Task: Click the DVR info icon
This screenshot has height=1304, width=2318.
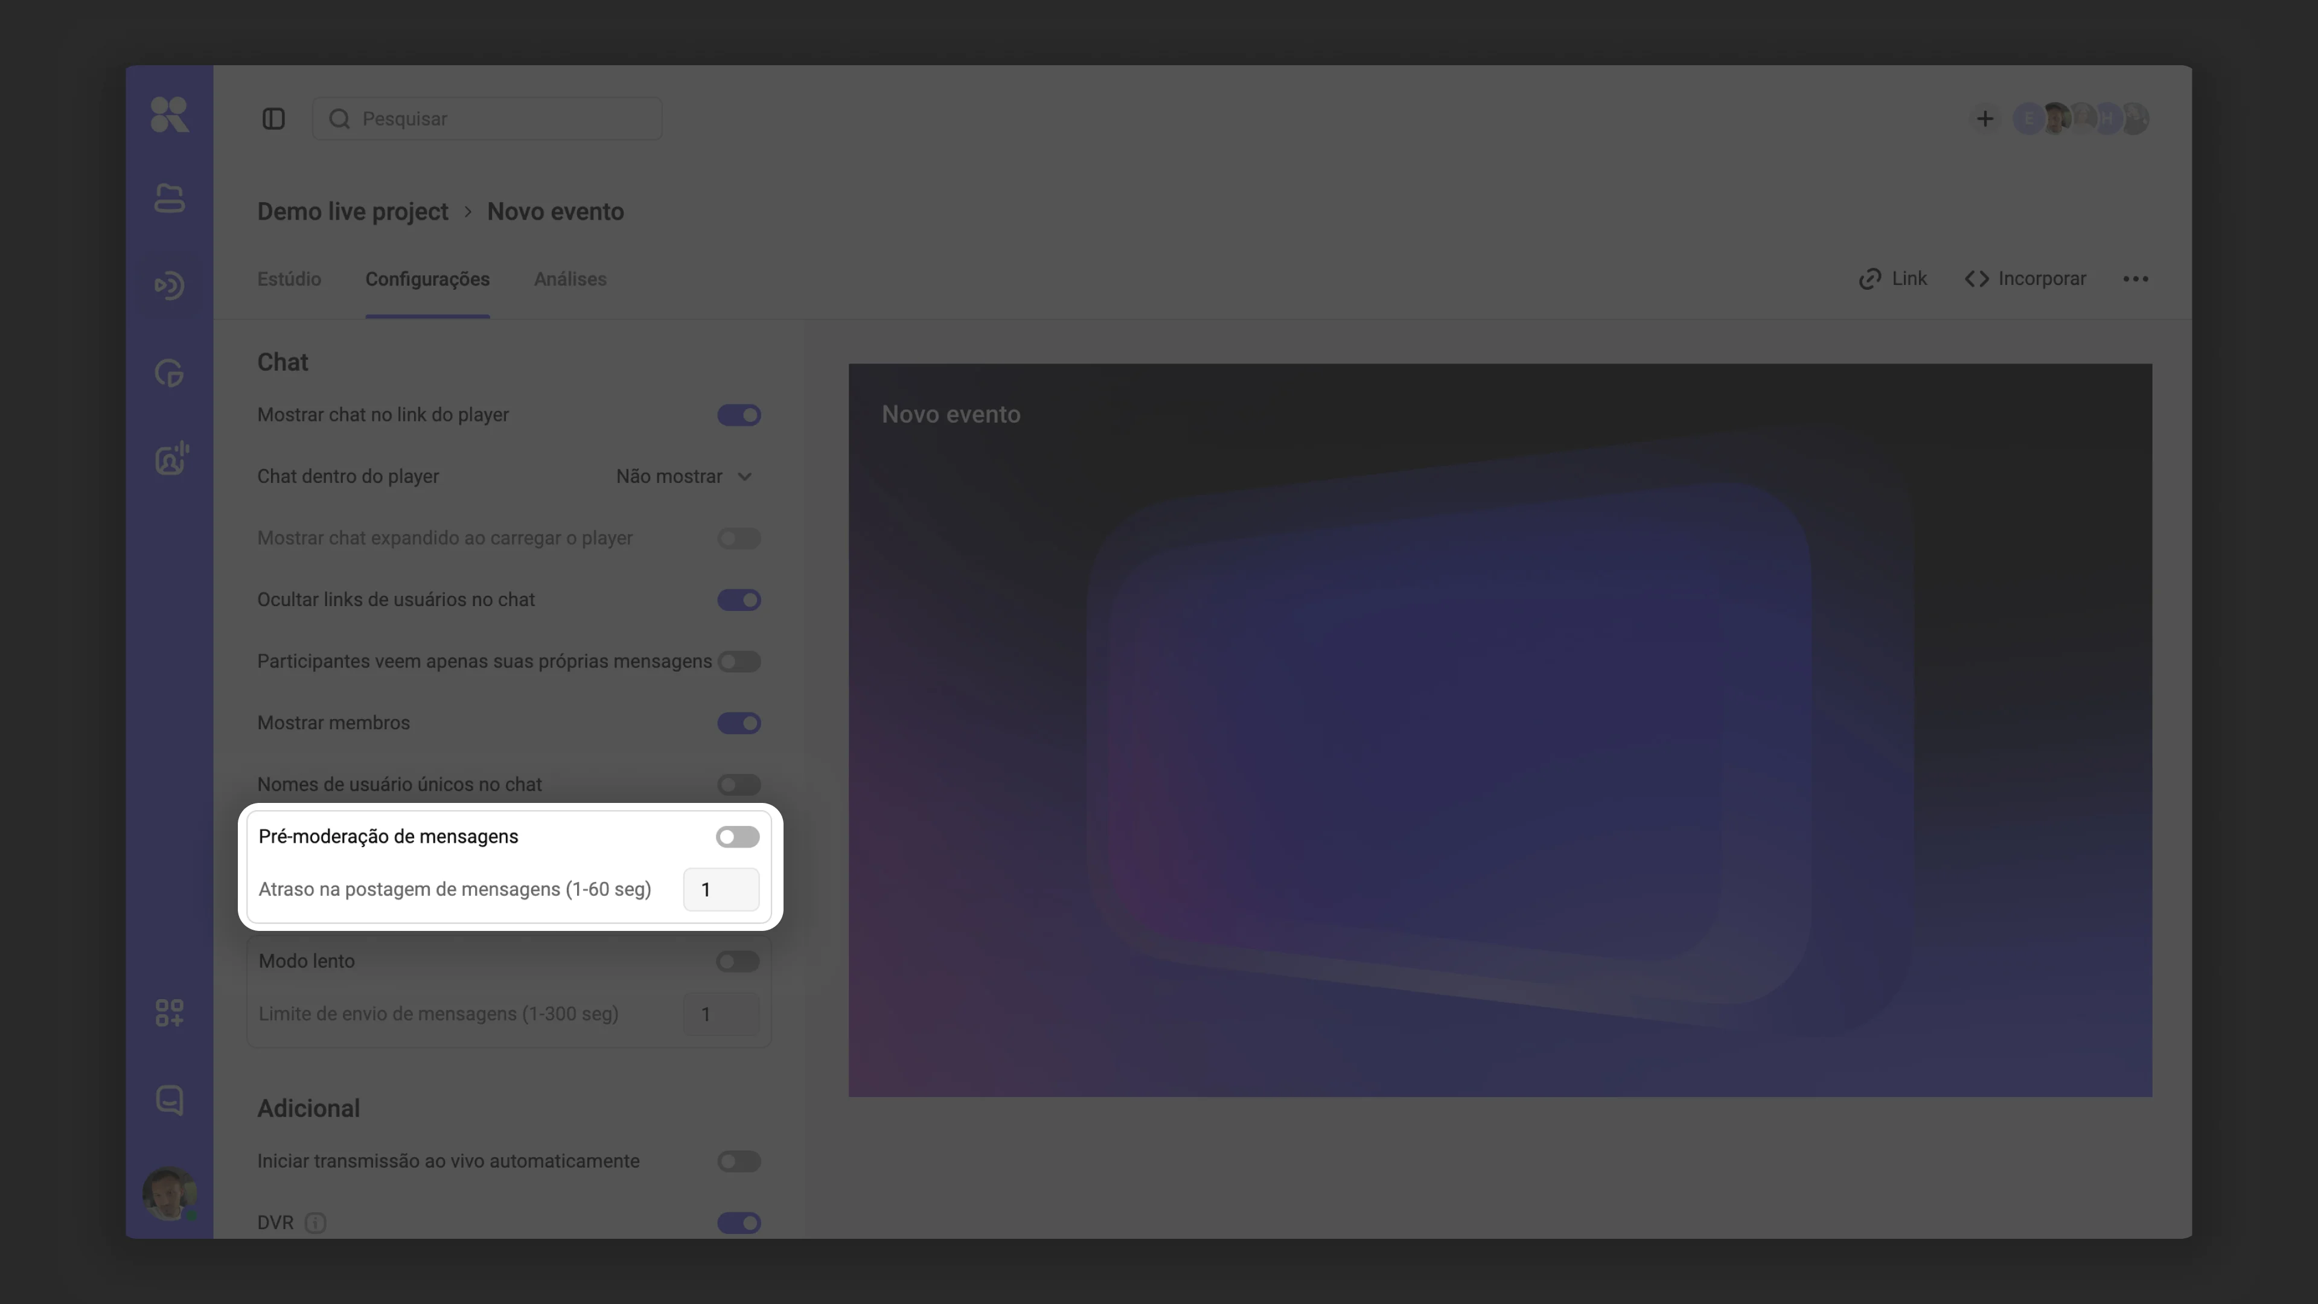Action: (315, 1223)
